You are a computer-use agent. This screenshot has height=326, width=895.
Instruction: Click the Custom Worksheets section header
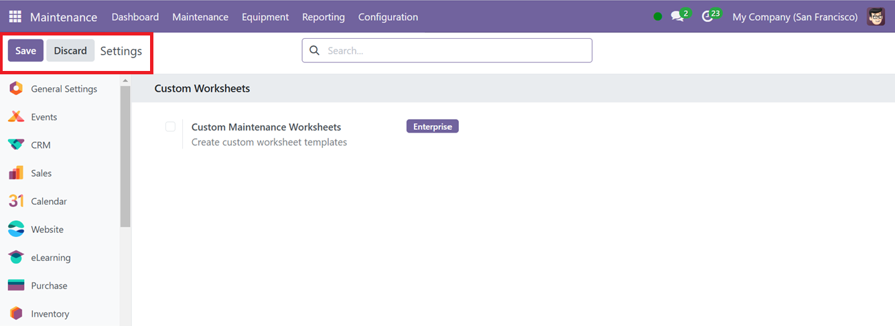[202, 88]
